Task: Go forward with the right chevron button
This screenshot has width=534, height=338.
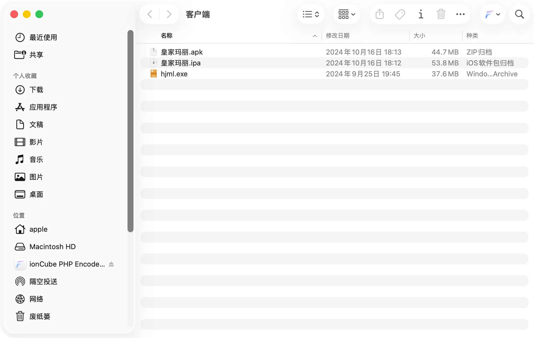Action: pos(169,14)
